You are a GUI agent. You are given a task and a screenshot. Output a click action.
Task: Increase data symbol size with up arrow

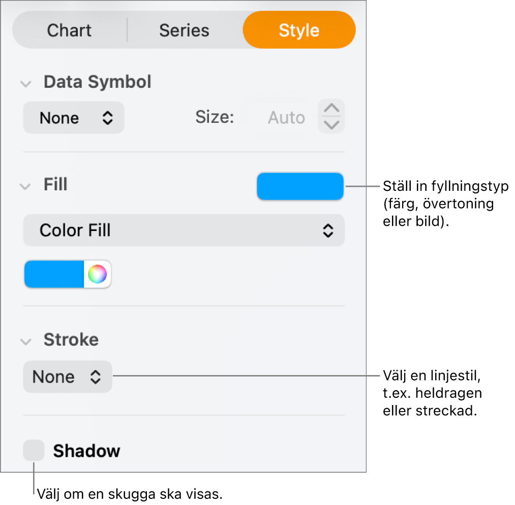pyautogui.click(x=331, y=109)
